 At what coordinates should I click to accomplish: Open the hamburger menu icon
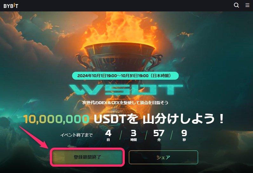coord(247,5)
